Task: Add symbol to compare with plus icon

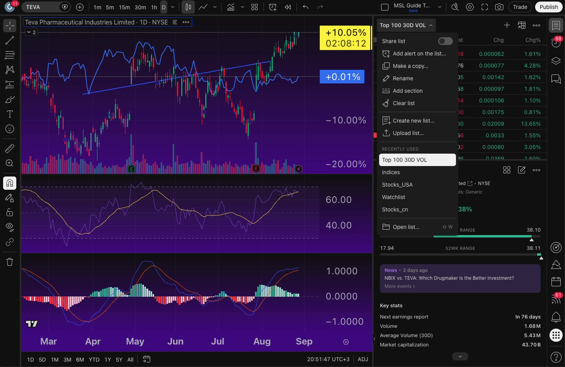Action: (80, 7)
